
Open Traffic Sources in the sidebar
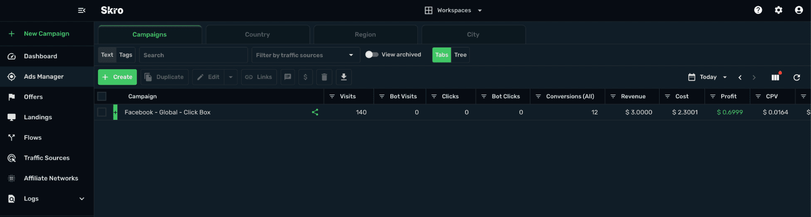(46, 158)
